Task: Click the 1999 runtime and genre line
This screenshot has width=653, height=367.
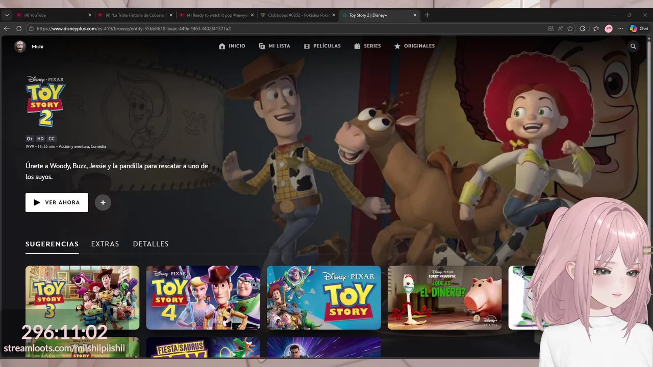Action: [x=66, y=147]
